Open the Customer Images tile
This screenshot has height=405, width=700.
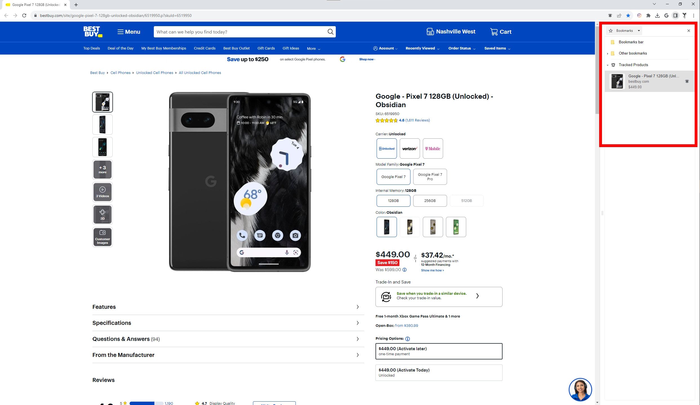pyautogui.click(x=103, y=237)
